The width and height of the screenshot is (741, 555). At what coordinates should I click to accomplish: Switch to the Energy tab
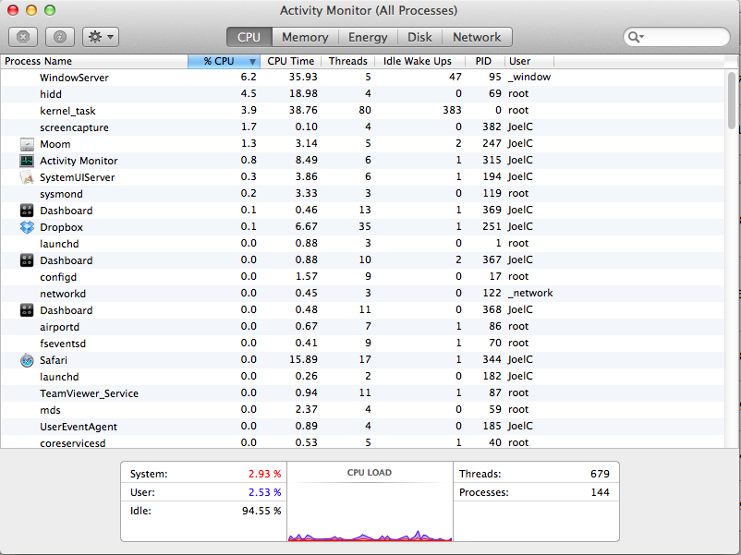[x=368, y=37]
